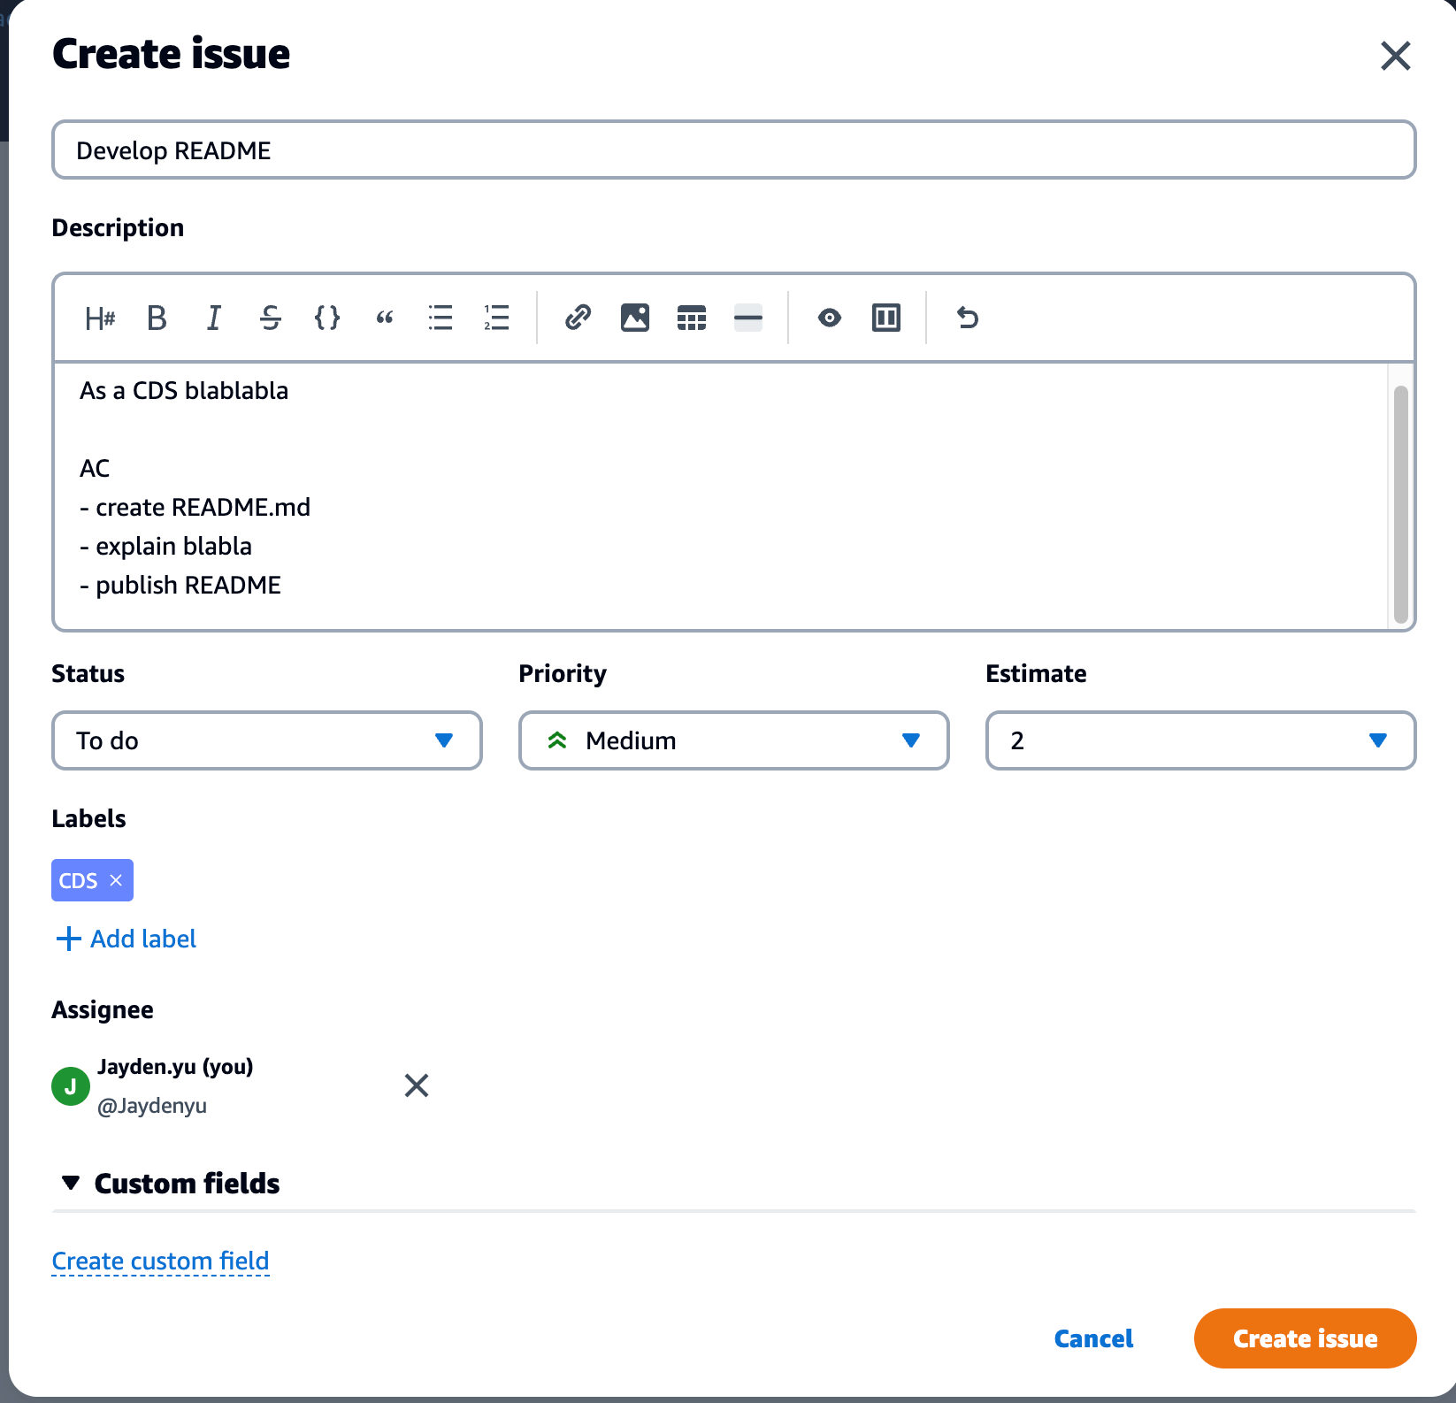Click the plus icon beside Add label

click(68, 939)
